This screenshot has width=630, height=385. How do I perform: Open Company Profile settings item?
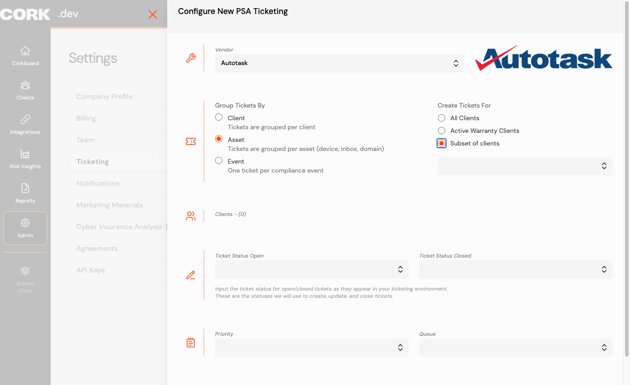click(x=118, y=97)
